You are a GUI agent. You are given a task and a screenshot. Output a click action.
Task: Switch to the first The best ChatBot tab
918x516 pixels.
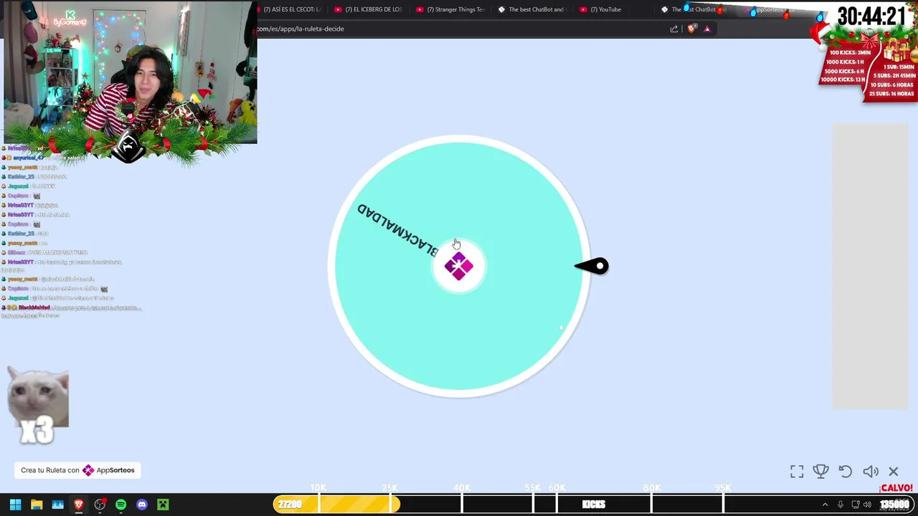pos(531,9)
